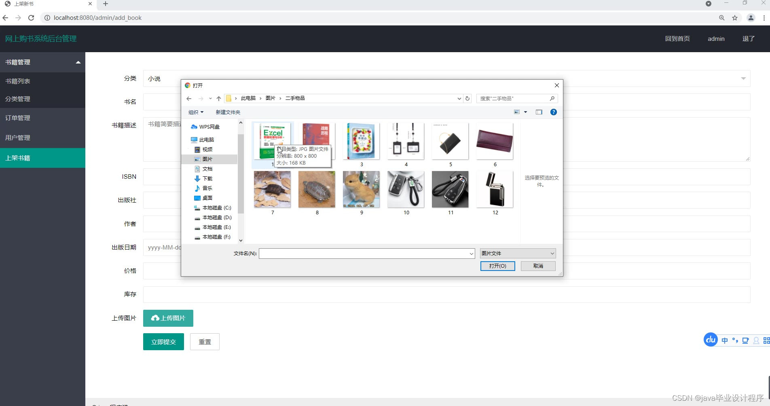
Task: Open the 音乐 folder
Action: tap(204, 188)
